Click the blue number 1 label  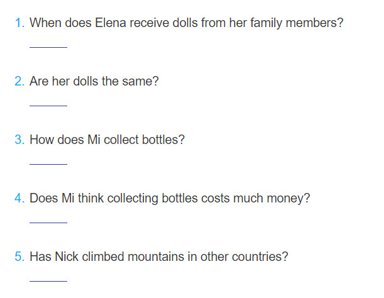(x=19, y=23)
